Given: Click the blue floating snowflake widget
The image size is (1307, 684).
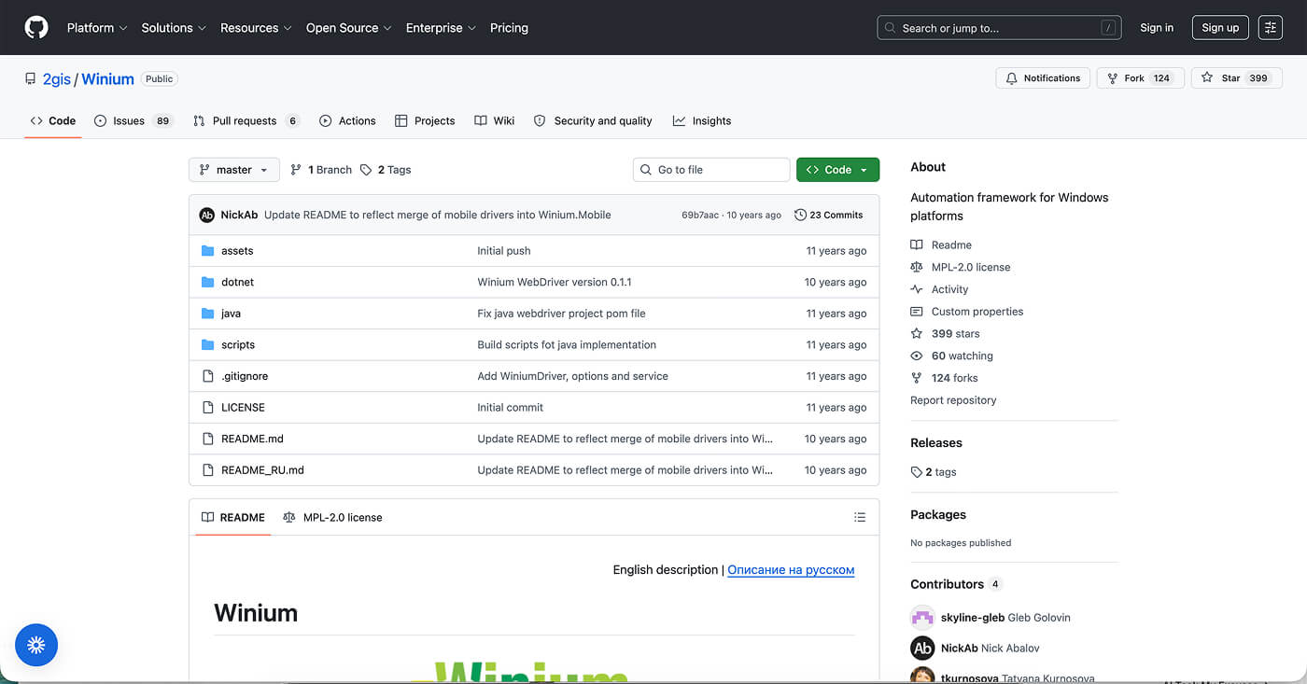Looking at the screenshot, I should point(36,644).
